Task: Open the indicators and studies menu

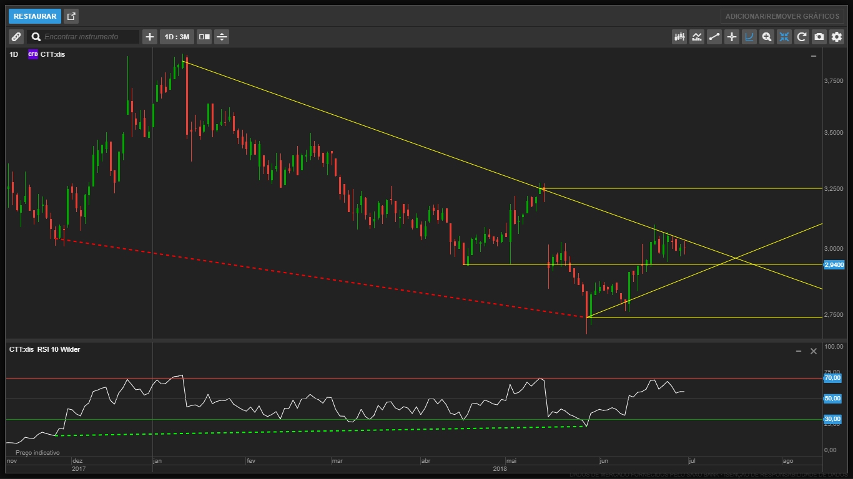Action: (697, 37)
